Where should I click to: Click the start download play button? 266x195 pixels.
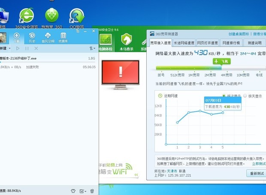coord(18,49)
